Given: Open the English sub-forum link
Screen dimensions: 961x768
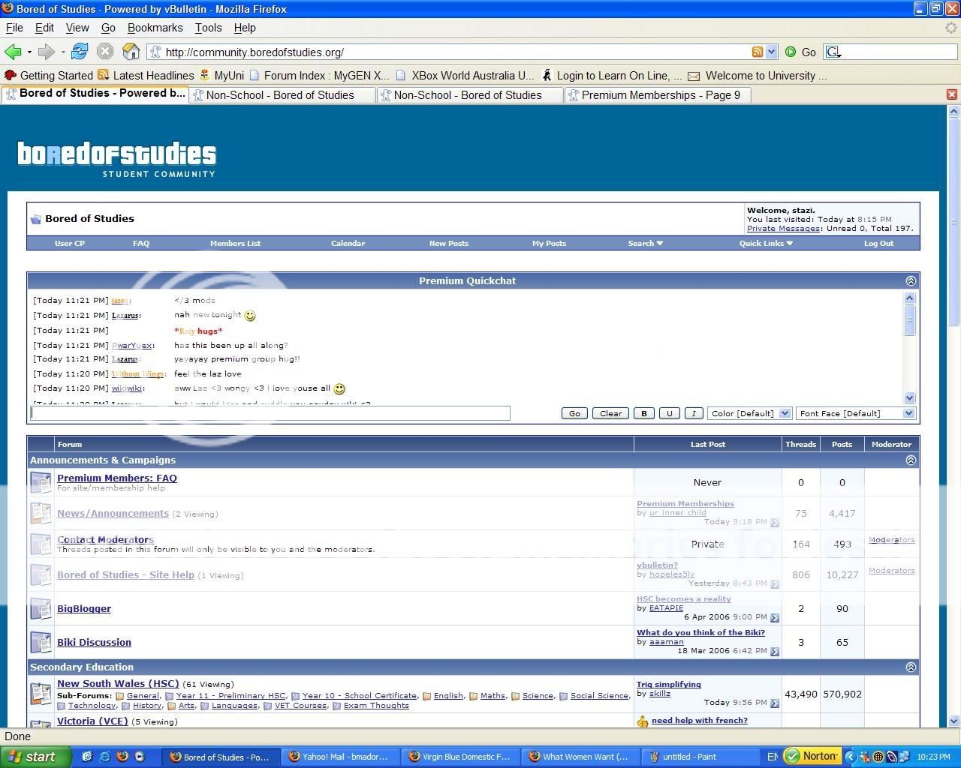Looking at the screenshot, I should (448, 696).
